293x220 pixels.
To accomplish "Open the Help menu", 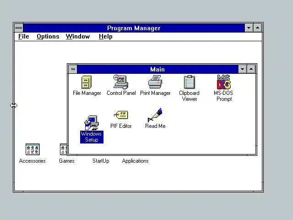I will pyautogui.click(x=106, y=37).
